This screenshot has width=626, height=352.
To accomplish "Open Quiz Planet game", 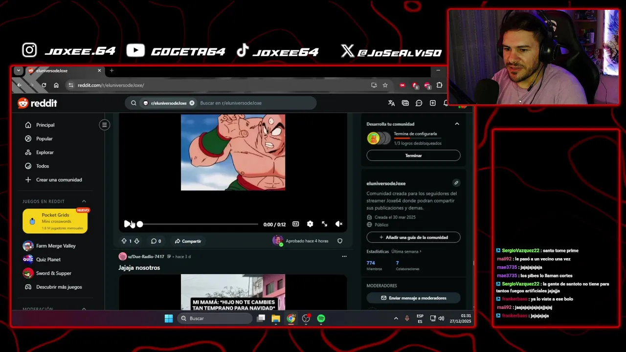I will coord(48,260).
